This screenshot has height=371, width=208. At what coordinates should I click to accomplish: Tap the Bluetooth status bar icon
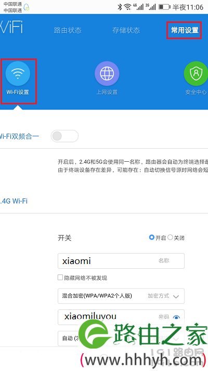120,7
